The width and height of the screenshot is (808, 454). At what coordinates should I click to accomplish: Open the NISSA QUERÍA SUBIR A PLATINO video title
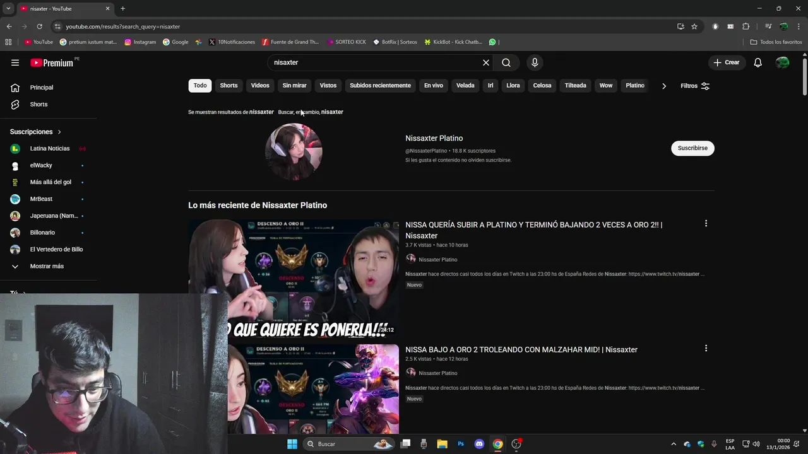coord(534,230)
